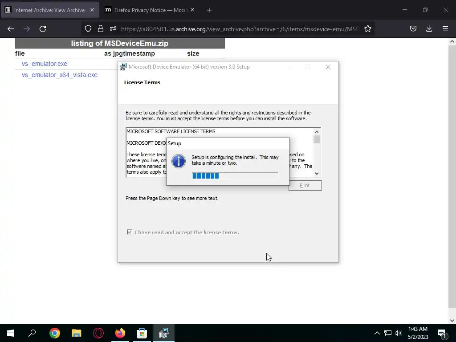Select the installer setup taskbar icon
Viewport: 456px width, 342px height.
pyautogui.click(x=164, y=333)
